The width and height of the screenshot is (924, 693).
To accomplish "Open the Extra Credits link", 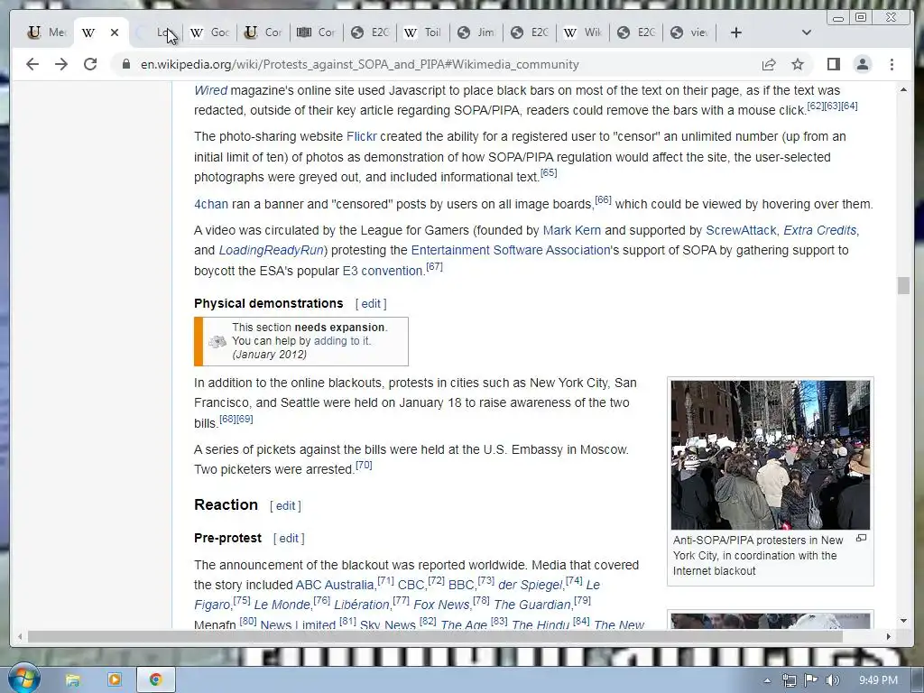I will click(819, 230).
